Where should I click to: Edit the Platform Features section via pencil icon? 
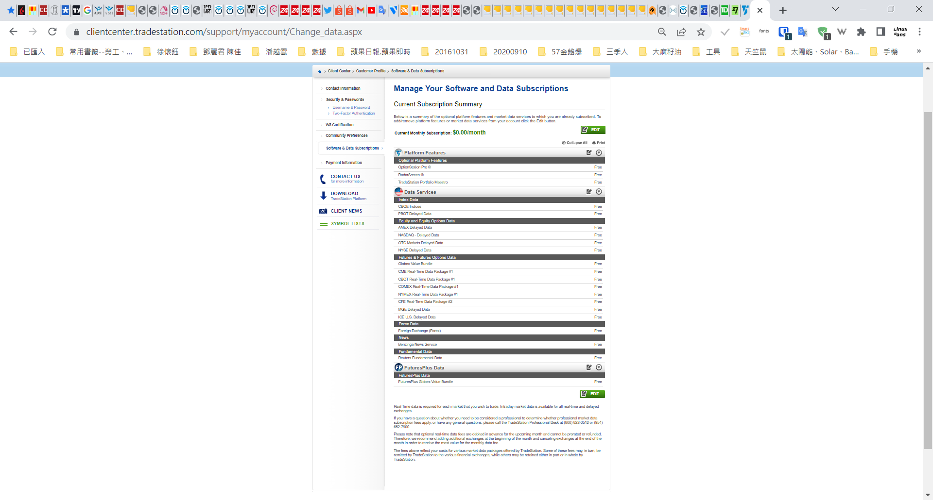[589, 152]
